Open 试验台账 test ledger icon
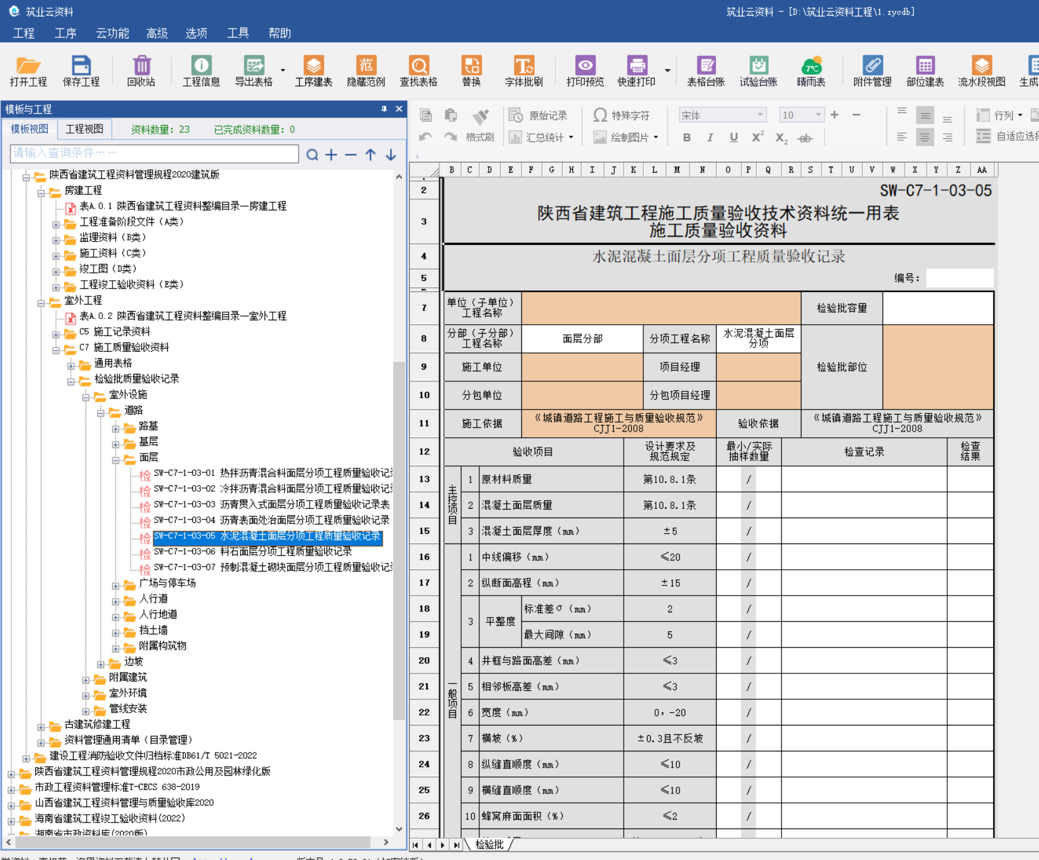The image size is (1039, 860). coord(759,71)
